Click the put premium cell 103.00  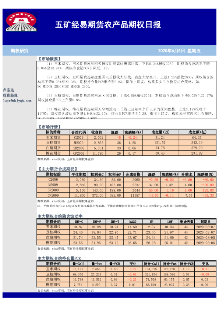(114, 185)
